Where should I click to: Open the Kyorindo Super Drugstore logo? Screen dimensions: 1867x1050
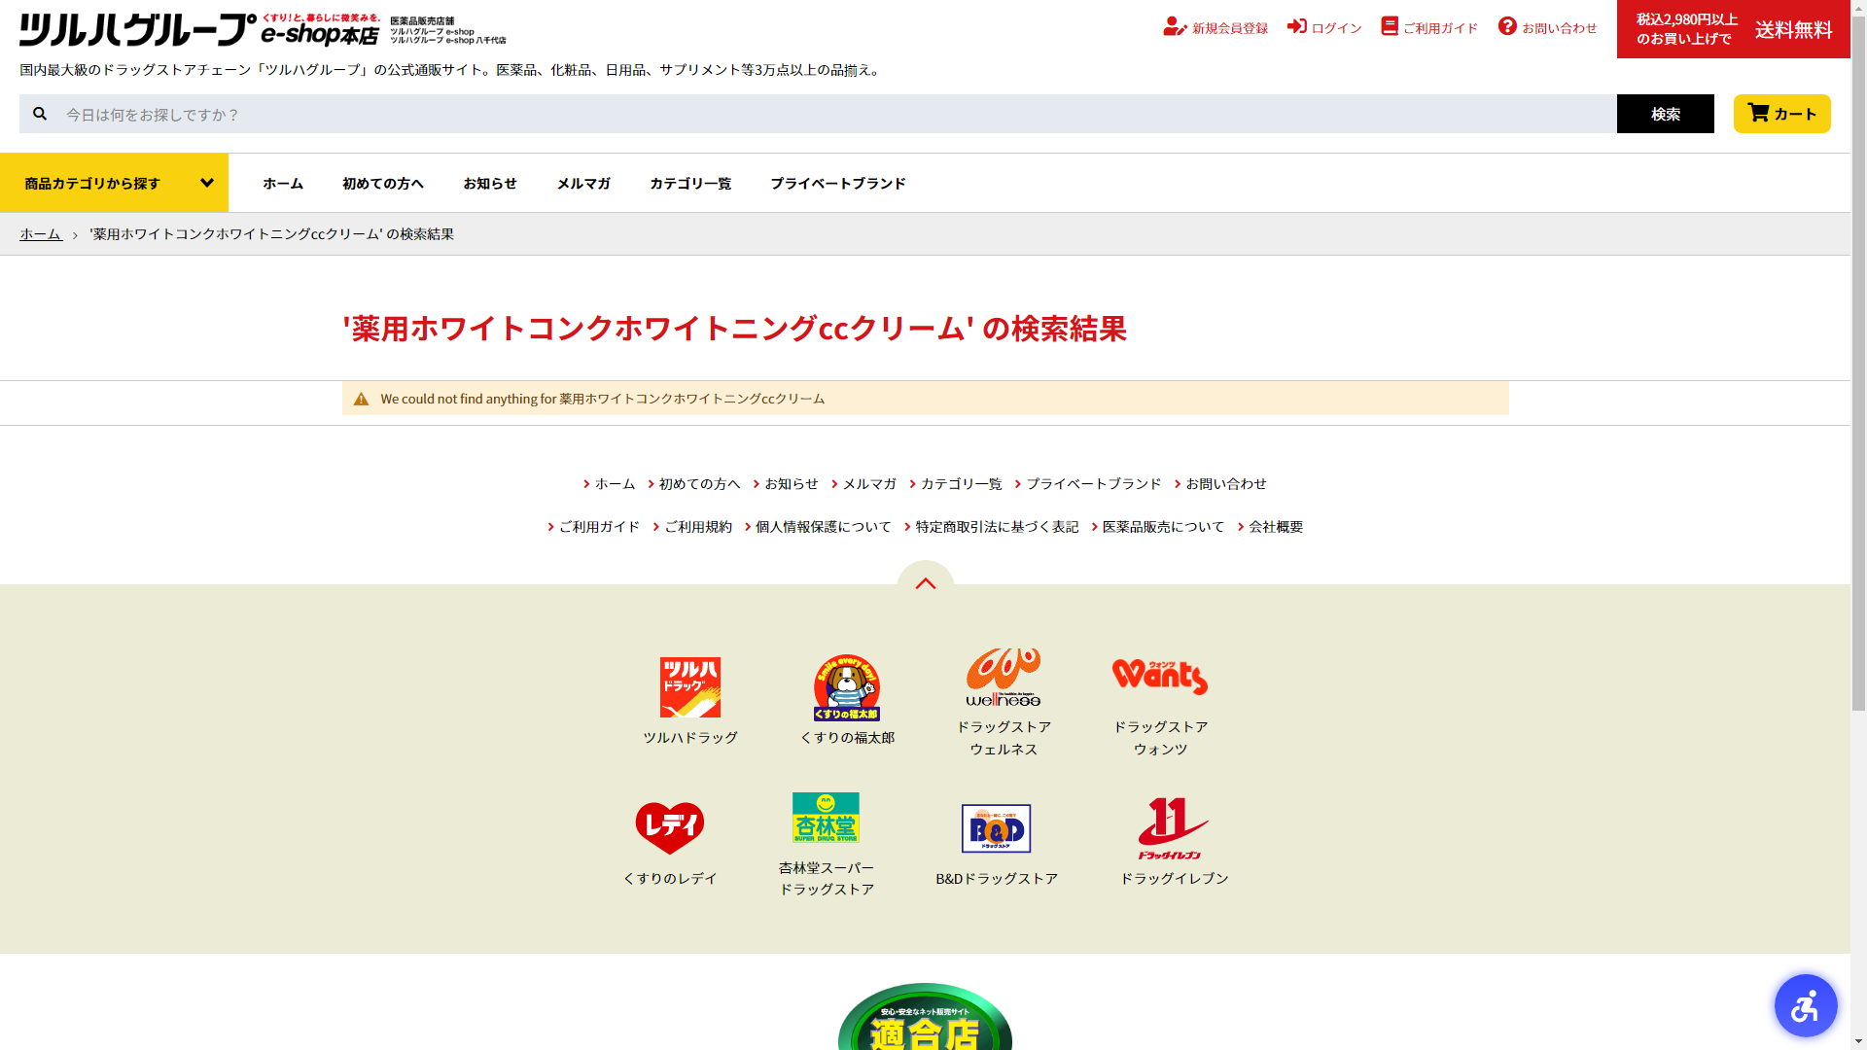coord(826,818)
